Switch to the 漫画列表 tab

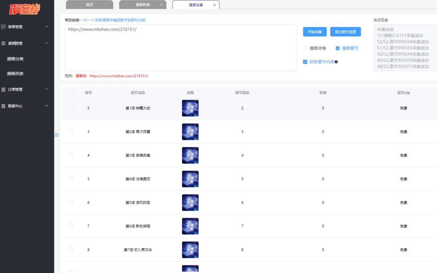click(x=143, y=5)
